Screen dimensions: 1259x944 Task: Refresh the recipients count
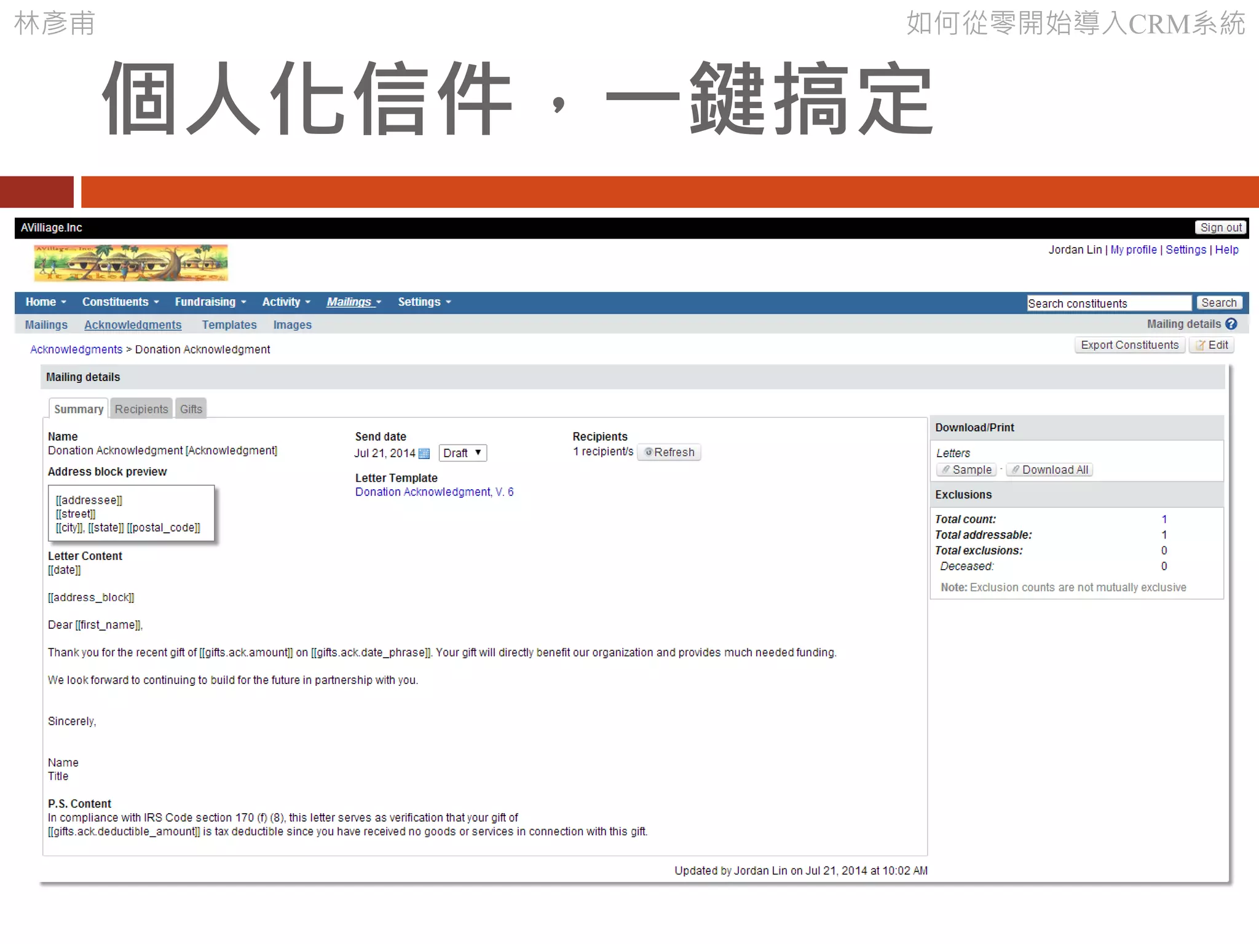pyautogui.click(x=669, y=452)
